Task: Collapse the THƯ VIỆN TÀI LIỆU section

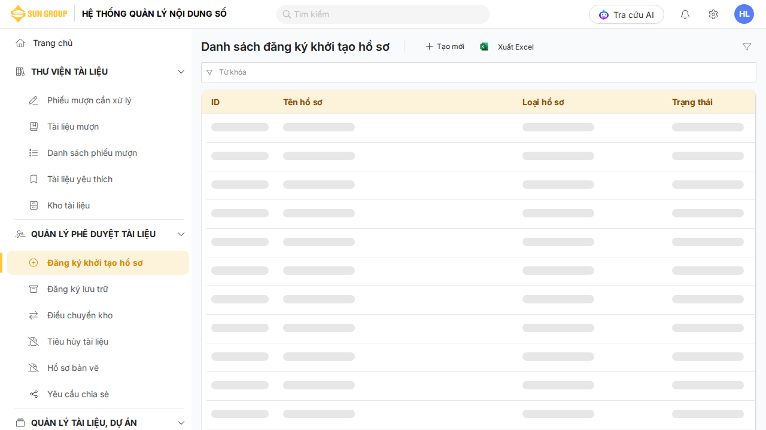Action: click(181, 72)
